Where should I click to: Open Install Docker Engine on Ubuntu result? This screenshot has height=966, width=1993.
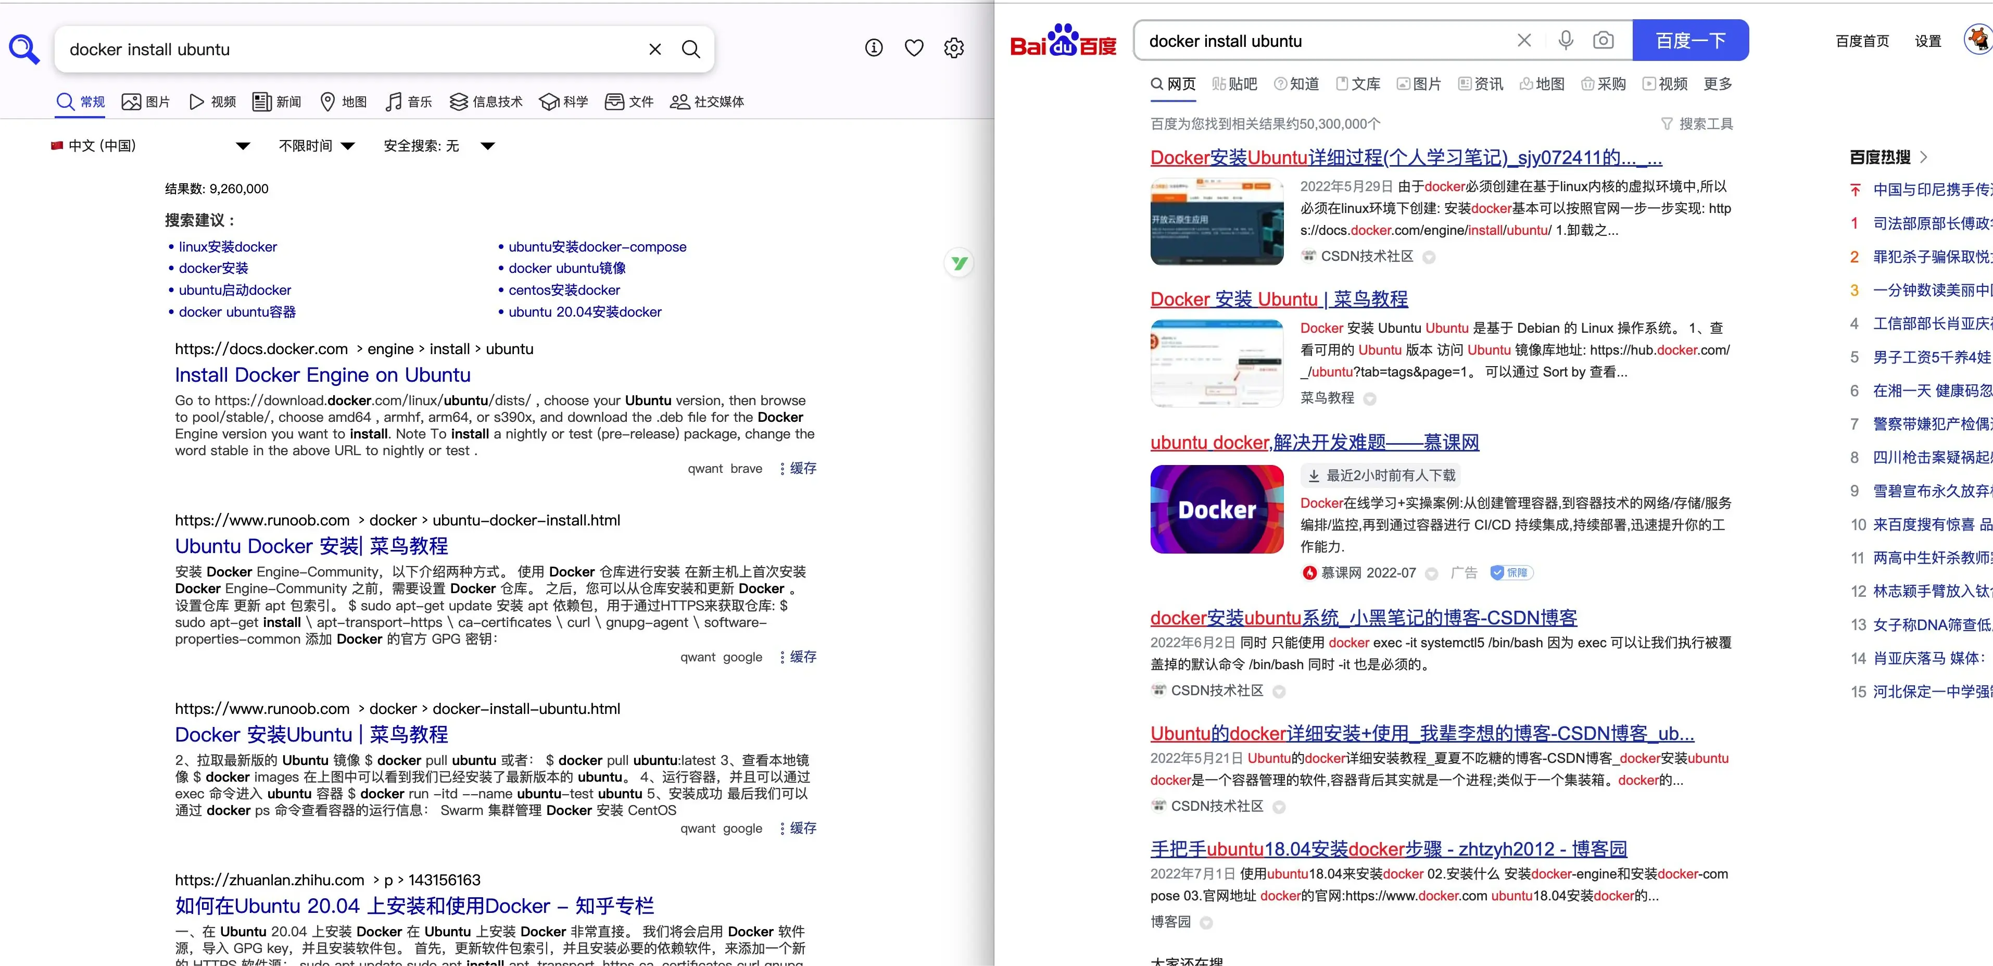click(322, 374)
